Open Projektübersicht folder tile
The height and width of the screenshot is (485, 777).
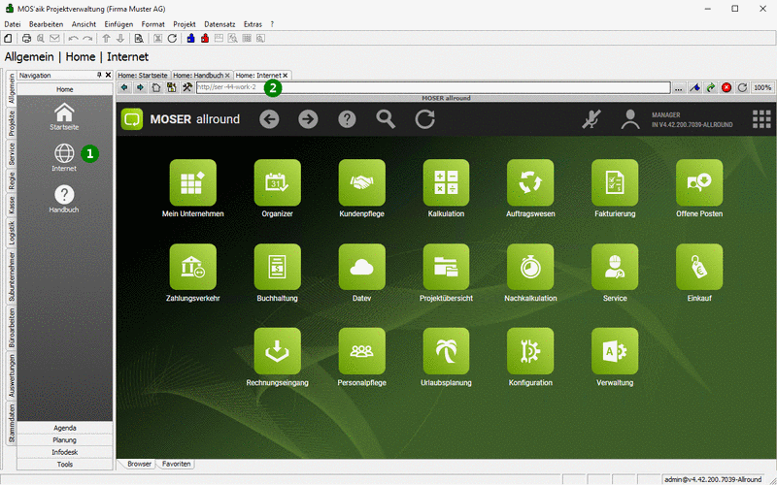pyautogui.click(x=446, y=267)
